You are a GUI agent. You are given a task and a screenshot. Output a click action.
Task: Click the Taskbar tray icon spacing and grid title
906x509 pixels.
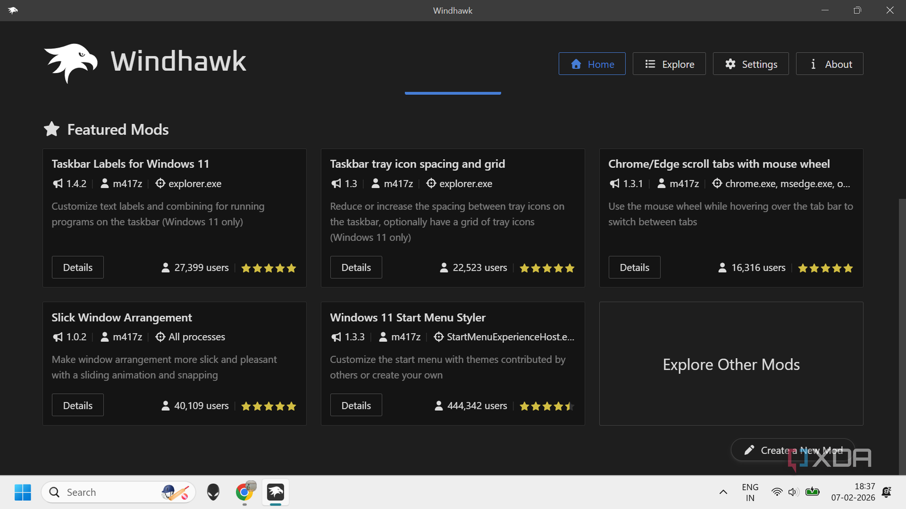[x=417, y=163]
